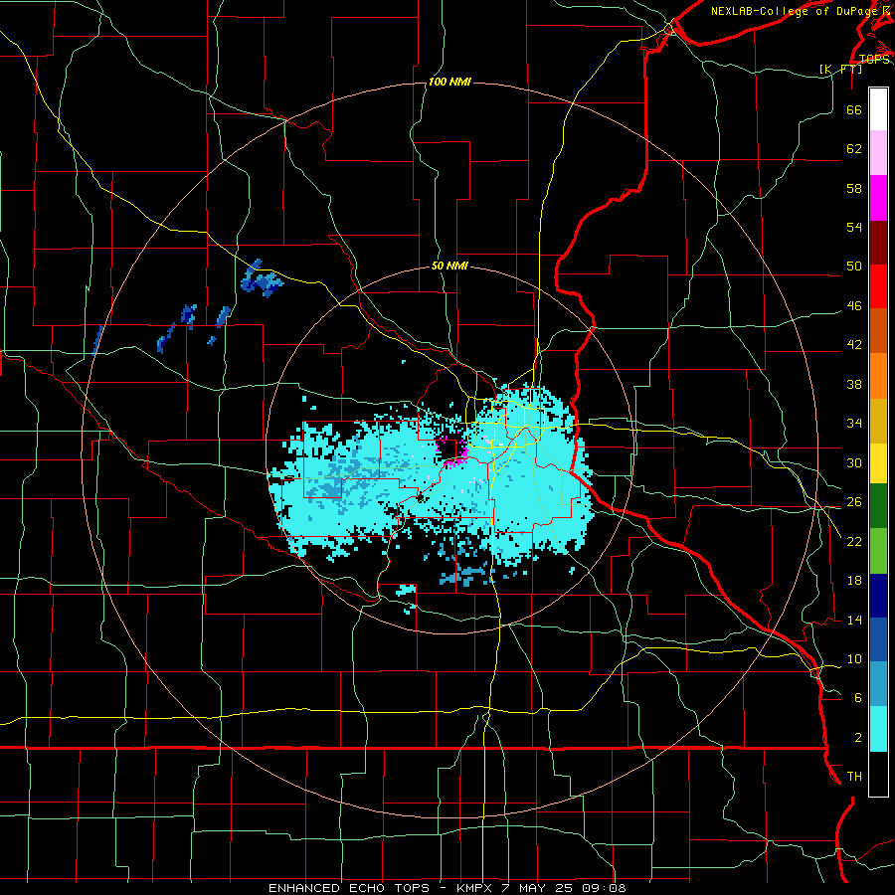The width and height of the screenshot is (895, 895).
Task: Click the KMPX radar site identifier
Action: pos(477,888)
